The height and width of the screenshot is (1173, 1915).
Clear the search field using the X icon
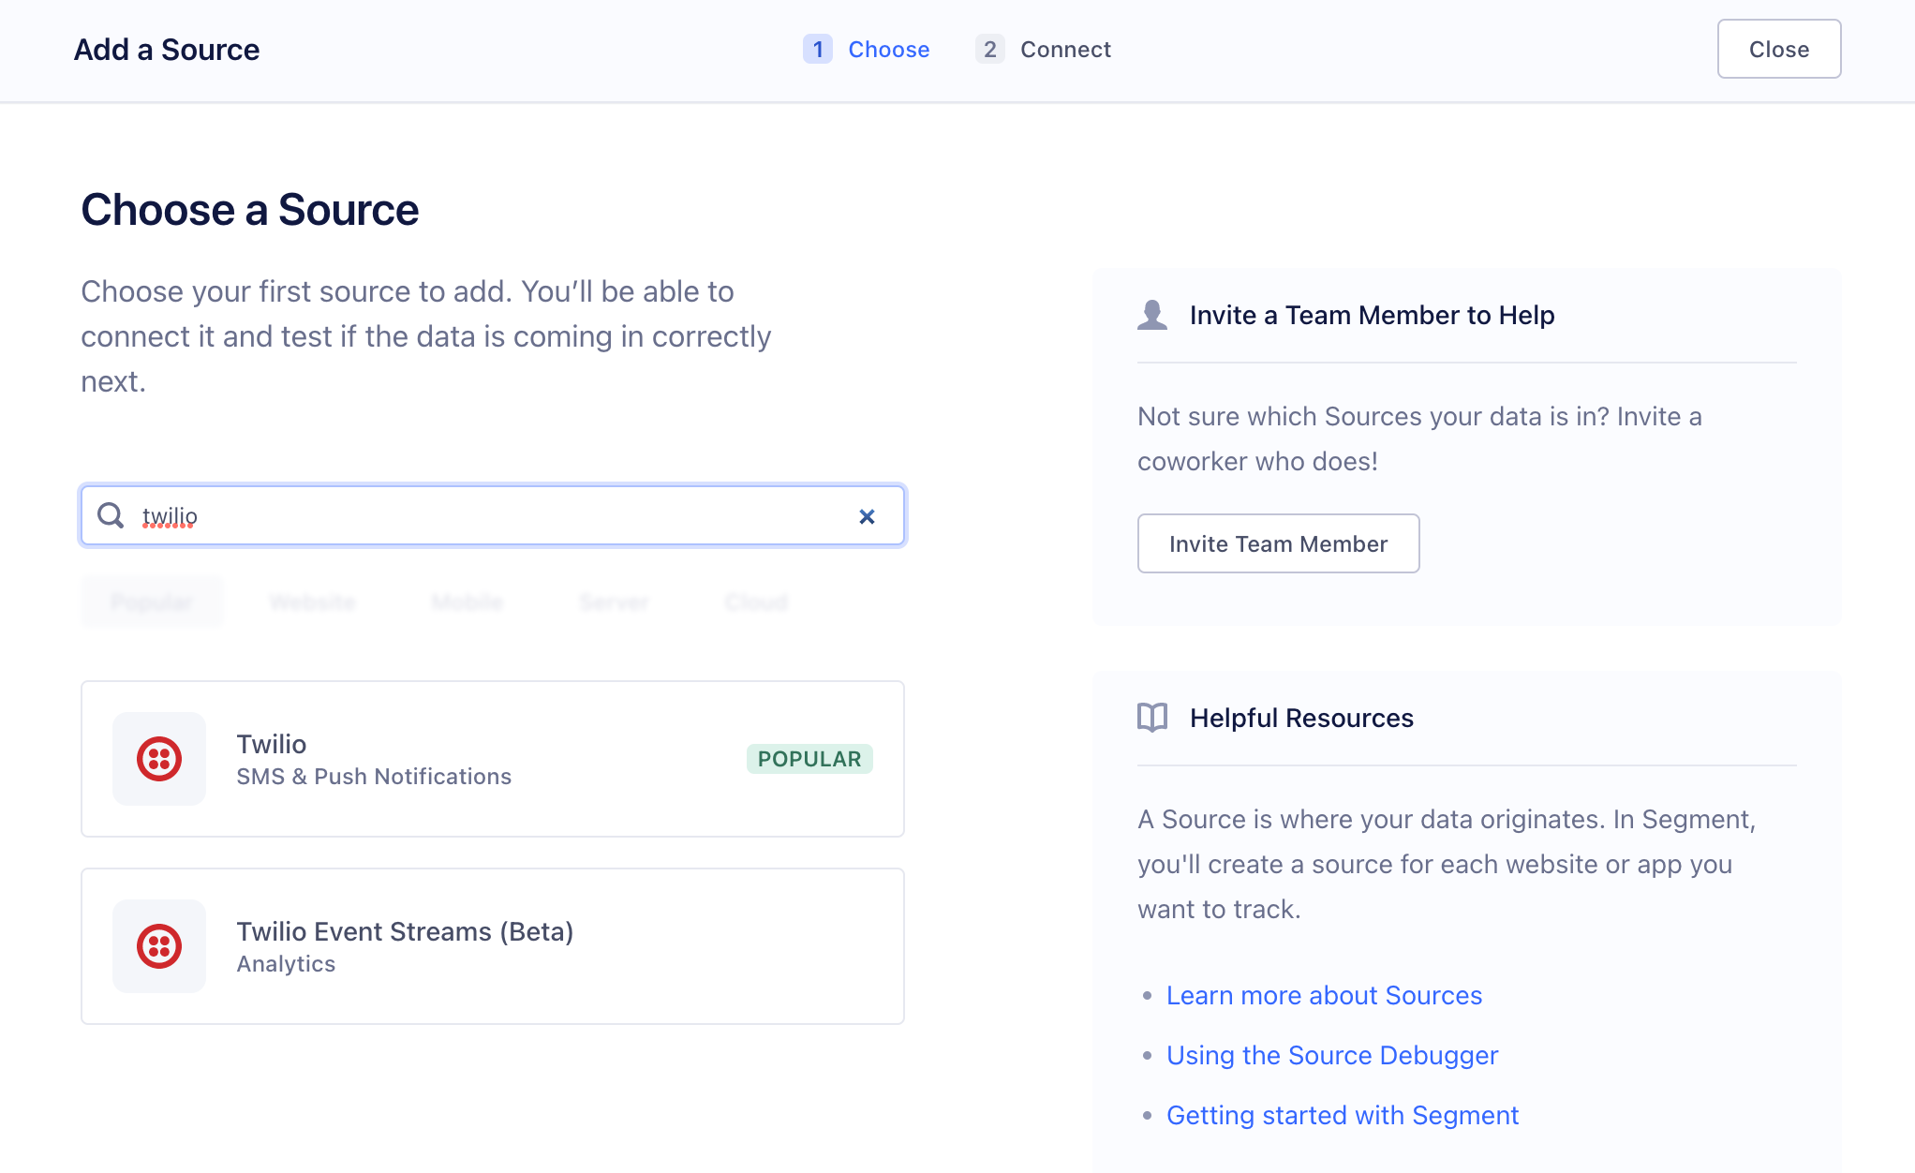(867, 515)
